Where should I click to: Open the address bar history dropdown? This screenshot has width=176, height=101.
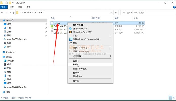click(111, 12)
